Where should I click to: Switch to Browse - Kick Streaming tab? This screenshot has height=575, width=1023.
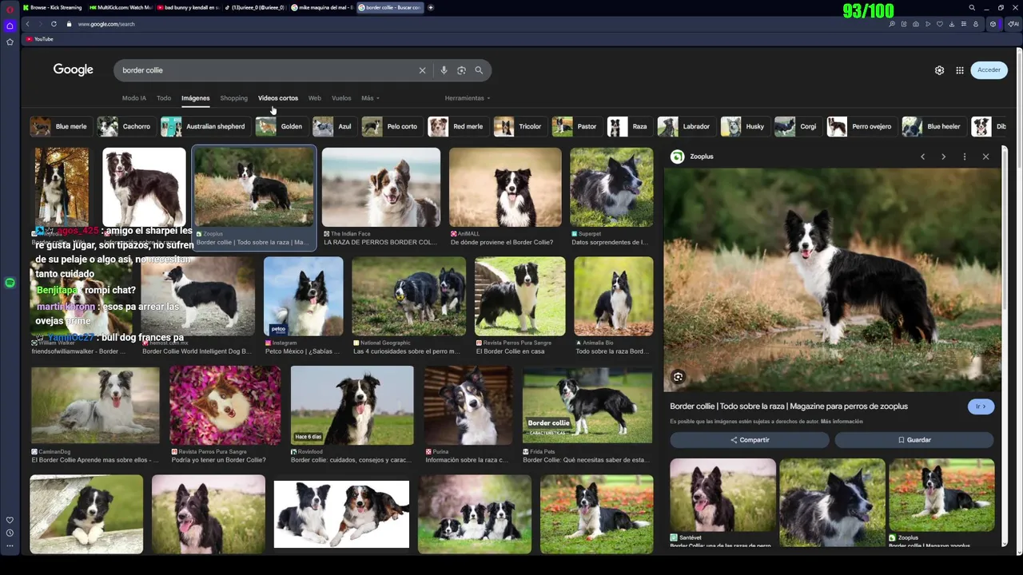[53, 8]
